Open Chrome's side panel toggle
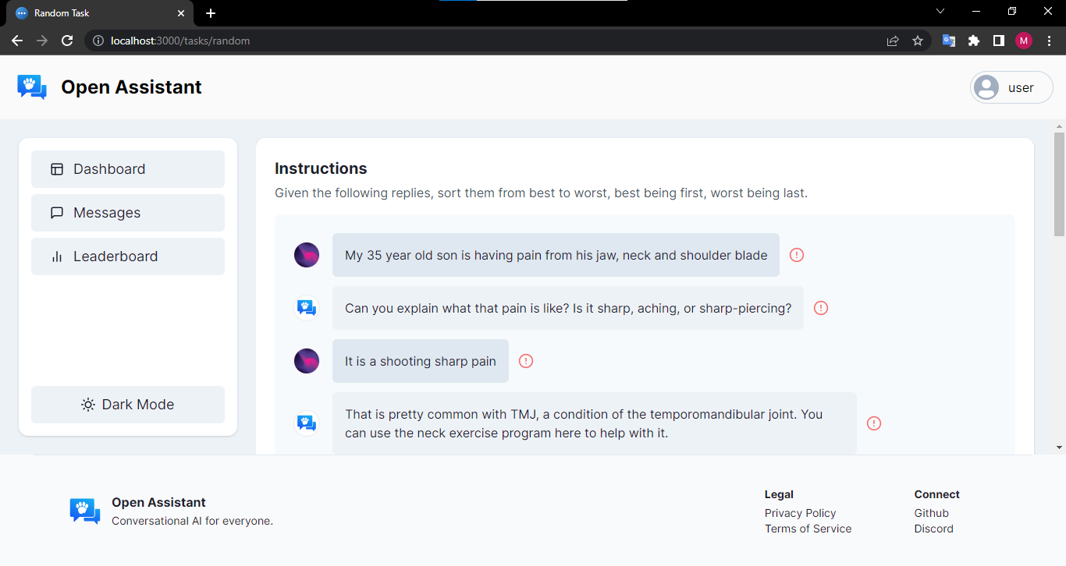The image size is (1066, 566). pyautogui.click(x=999, y=41)
